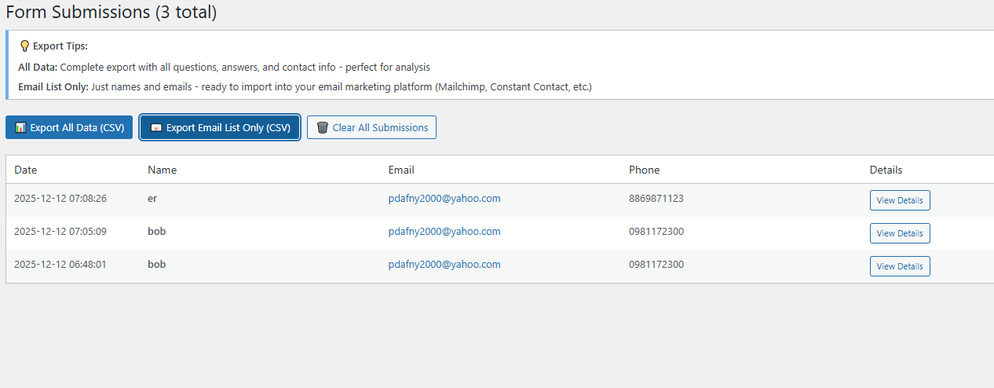
Task: Click the Email column header
Action: [401, 170]
